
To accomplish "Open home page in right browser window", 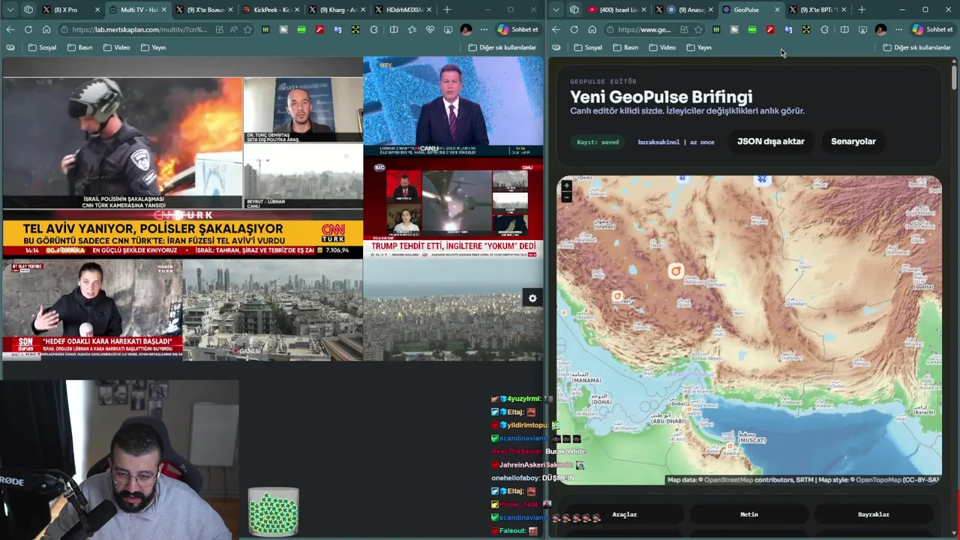I will [592, 29].
